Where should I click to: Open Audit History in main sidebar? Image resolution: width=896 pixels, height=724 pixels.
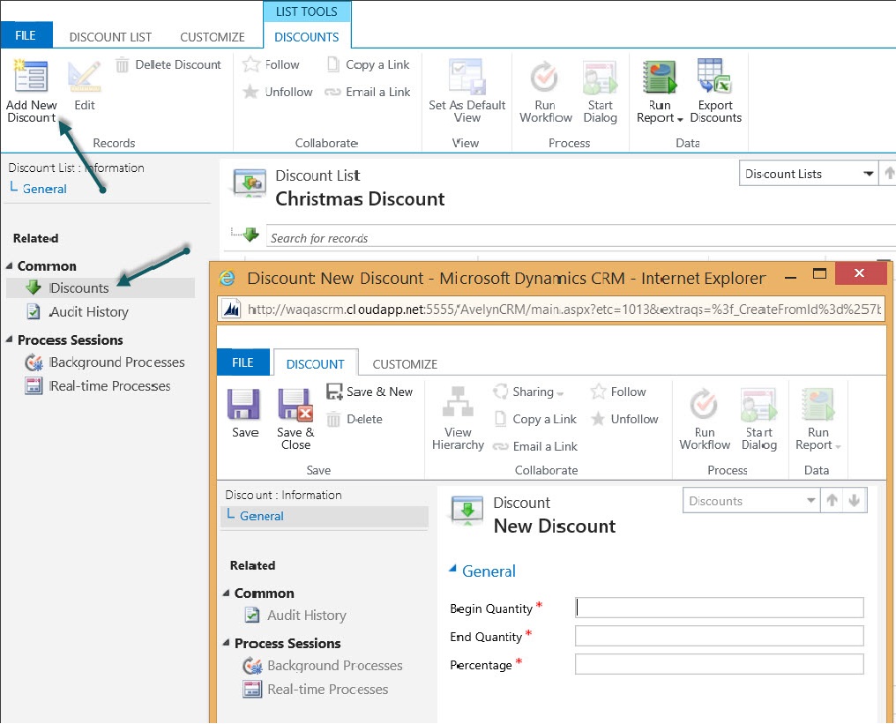pos(88,311)
